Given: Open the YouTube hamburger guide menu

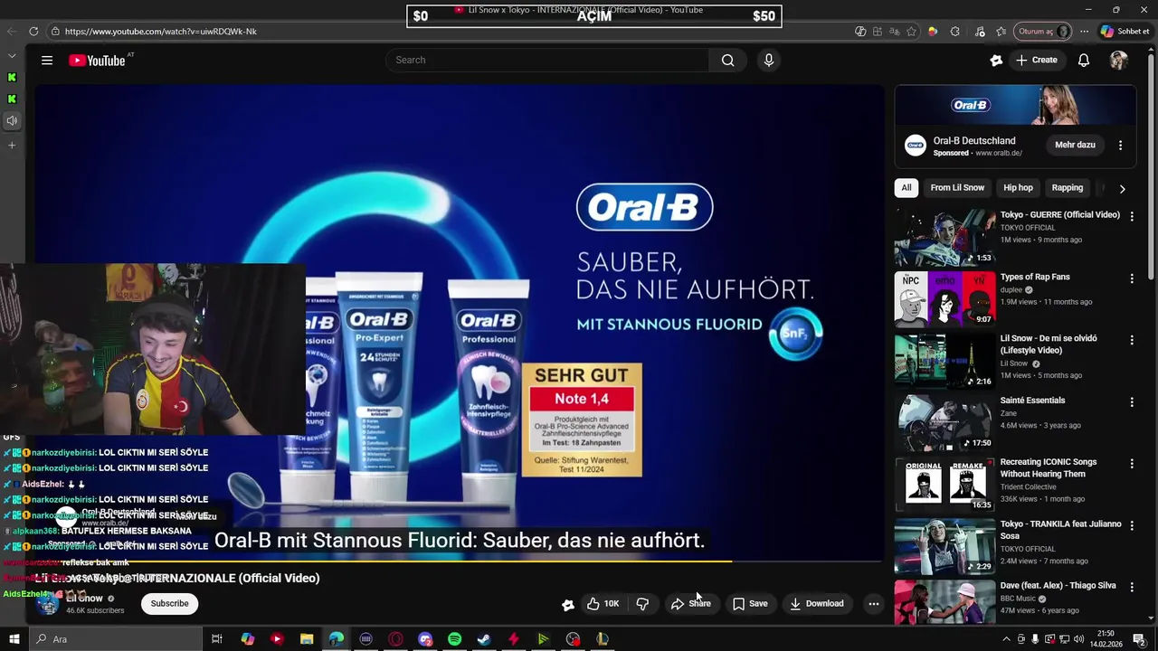Looking at the screenshot, I should coord(47,61).
